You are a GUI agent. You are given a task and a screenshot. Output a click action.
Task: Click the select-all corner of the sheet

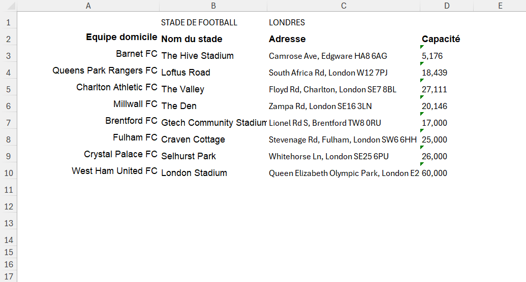pos(8,6)
